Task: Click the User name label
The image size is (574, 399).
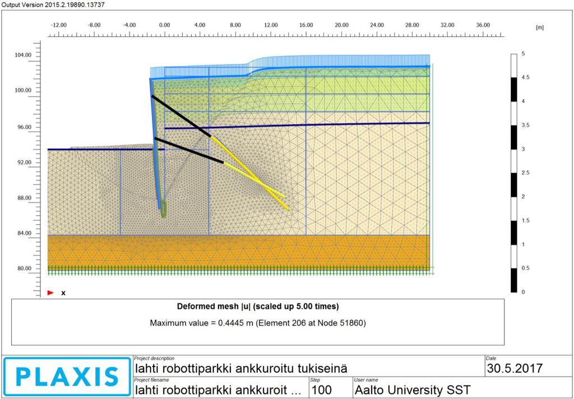Action: tap(365, 380)
